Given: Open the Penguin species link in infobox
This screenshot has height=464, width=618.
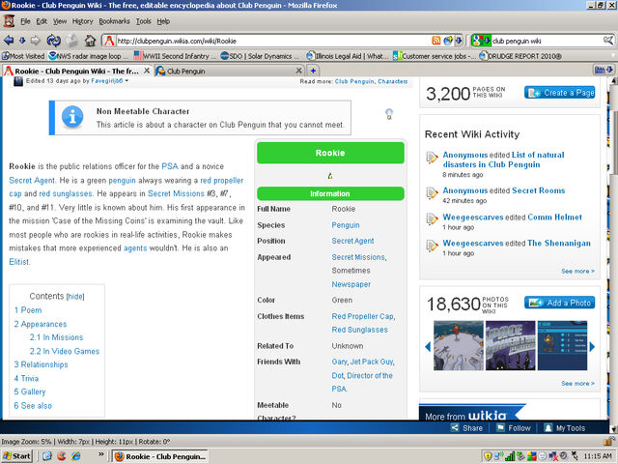Looking at the screenshot, I should [x=346, y=225].
